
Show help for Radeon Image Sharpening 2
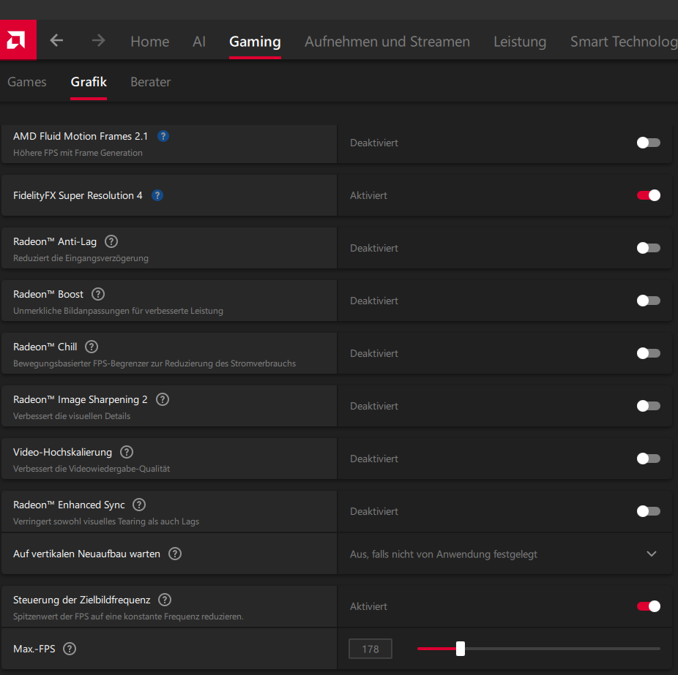[163, 399]
